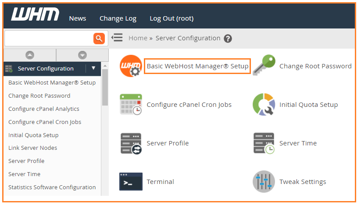Click the Server Configuration breadcrumb text
The height and width of the screenshot is (205, 361).
click(188, 38)
